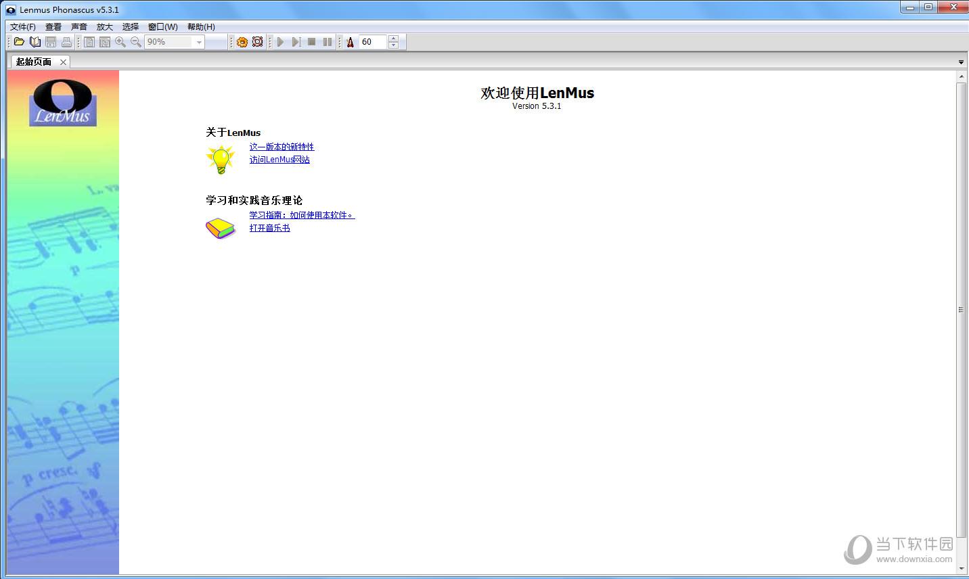Open the orange gear settings icon
The height and width of the screenshot is (579, 969).
[242, 42]
